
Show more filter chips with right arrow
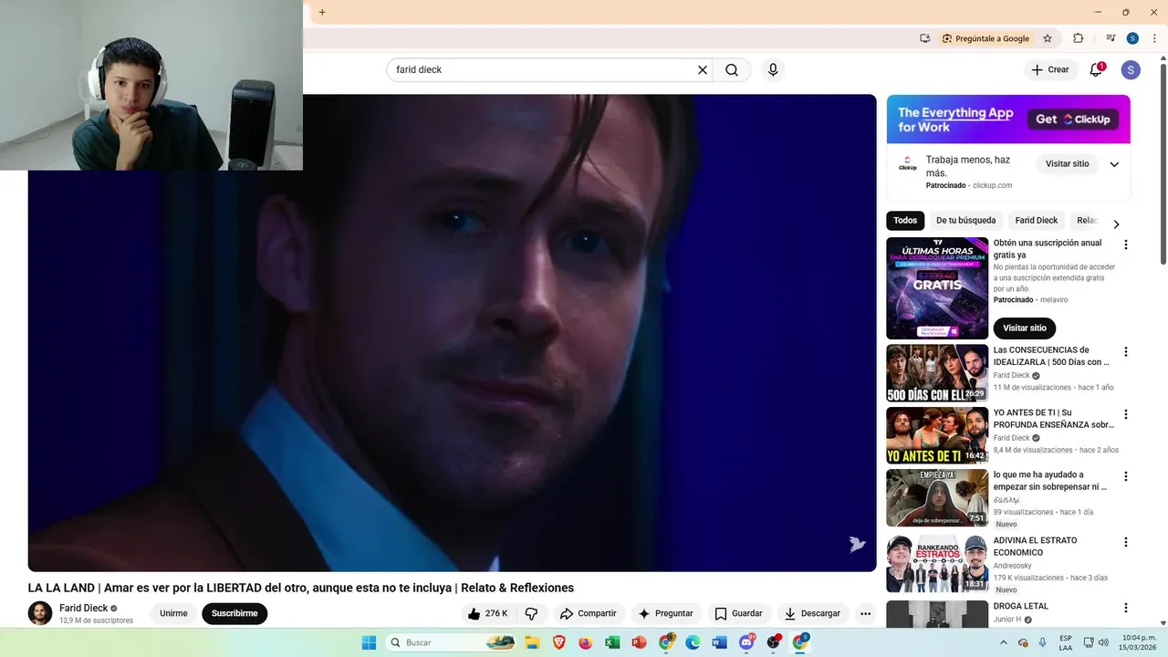1116,224
